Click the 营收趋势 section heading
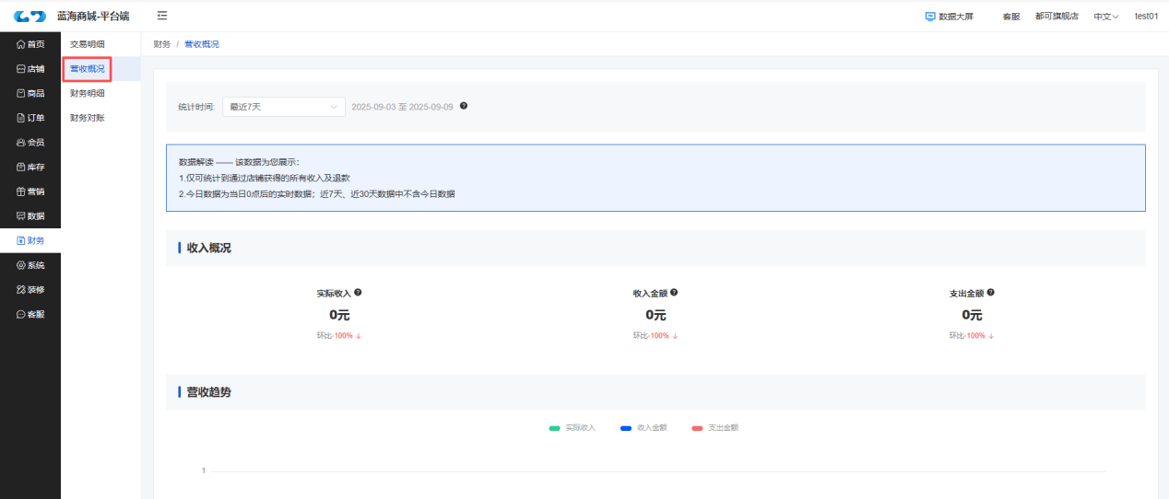 pos(208,392)
